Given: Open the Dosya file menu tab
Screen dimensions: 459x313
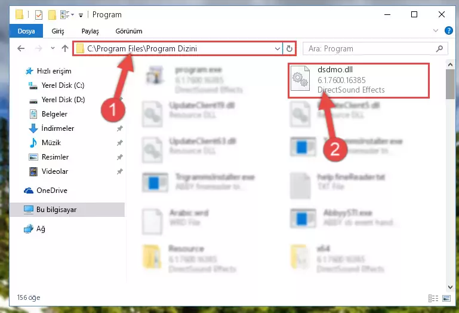Looking at the screenshot, I should click(x=26, y=31).
